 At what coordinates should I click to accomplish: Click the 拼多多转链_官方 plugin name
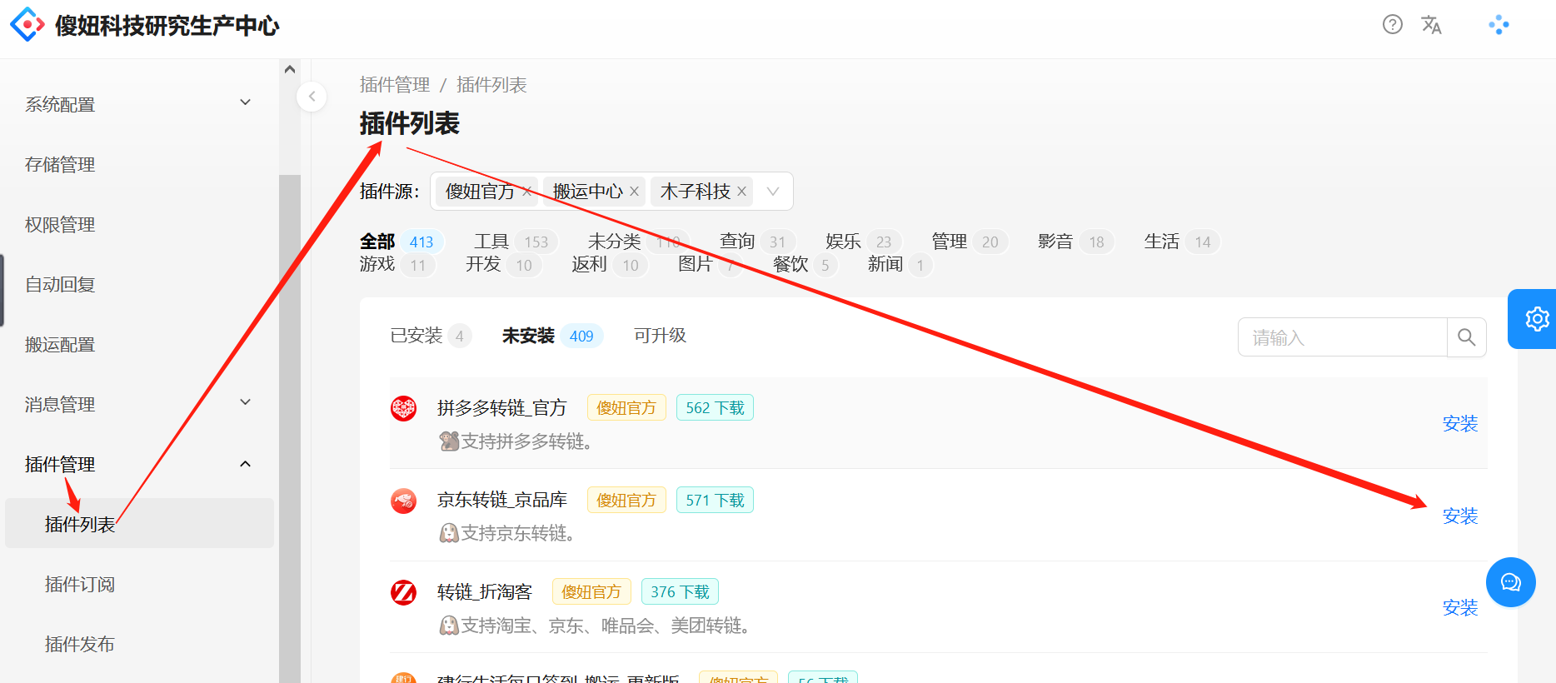point(502,408)
